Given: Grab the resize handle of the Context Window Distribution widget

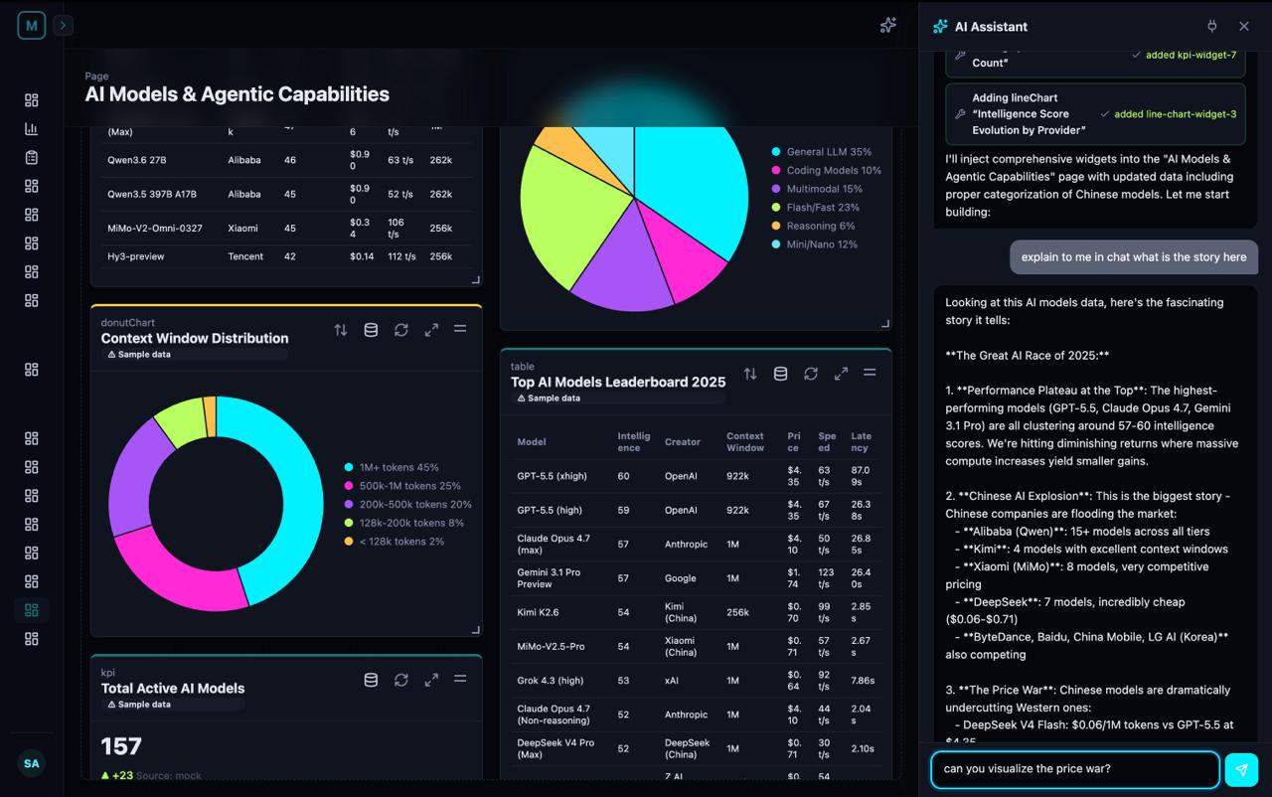Looking at the screenshot, I should coord(476,630).
